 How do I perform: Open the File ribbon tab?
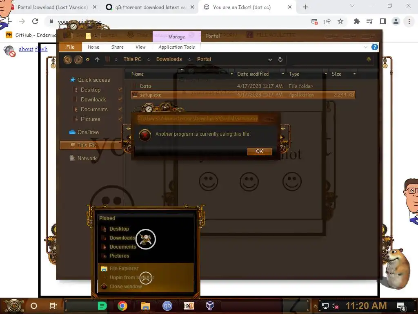coord(70,47)
